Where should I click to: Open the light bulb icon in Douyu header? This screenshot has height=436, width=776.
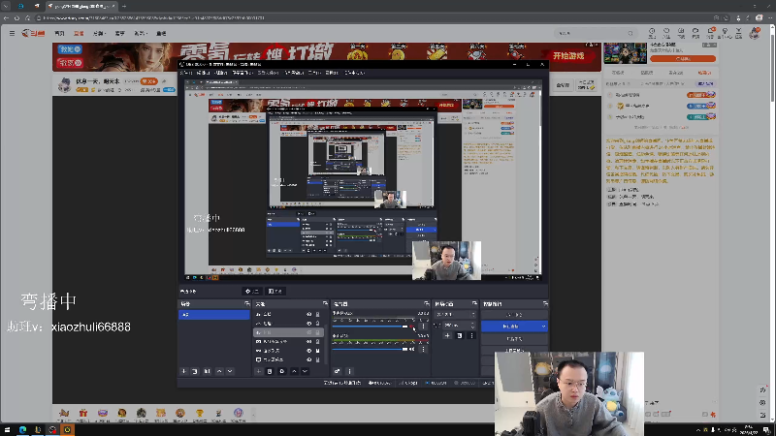(725, 33)
